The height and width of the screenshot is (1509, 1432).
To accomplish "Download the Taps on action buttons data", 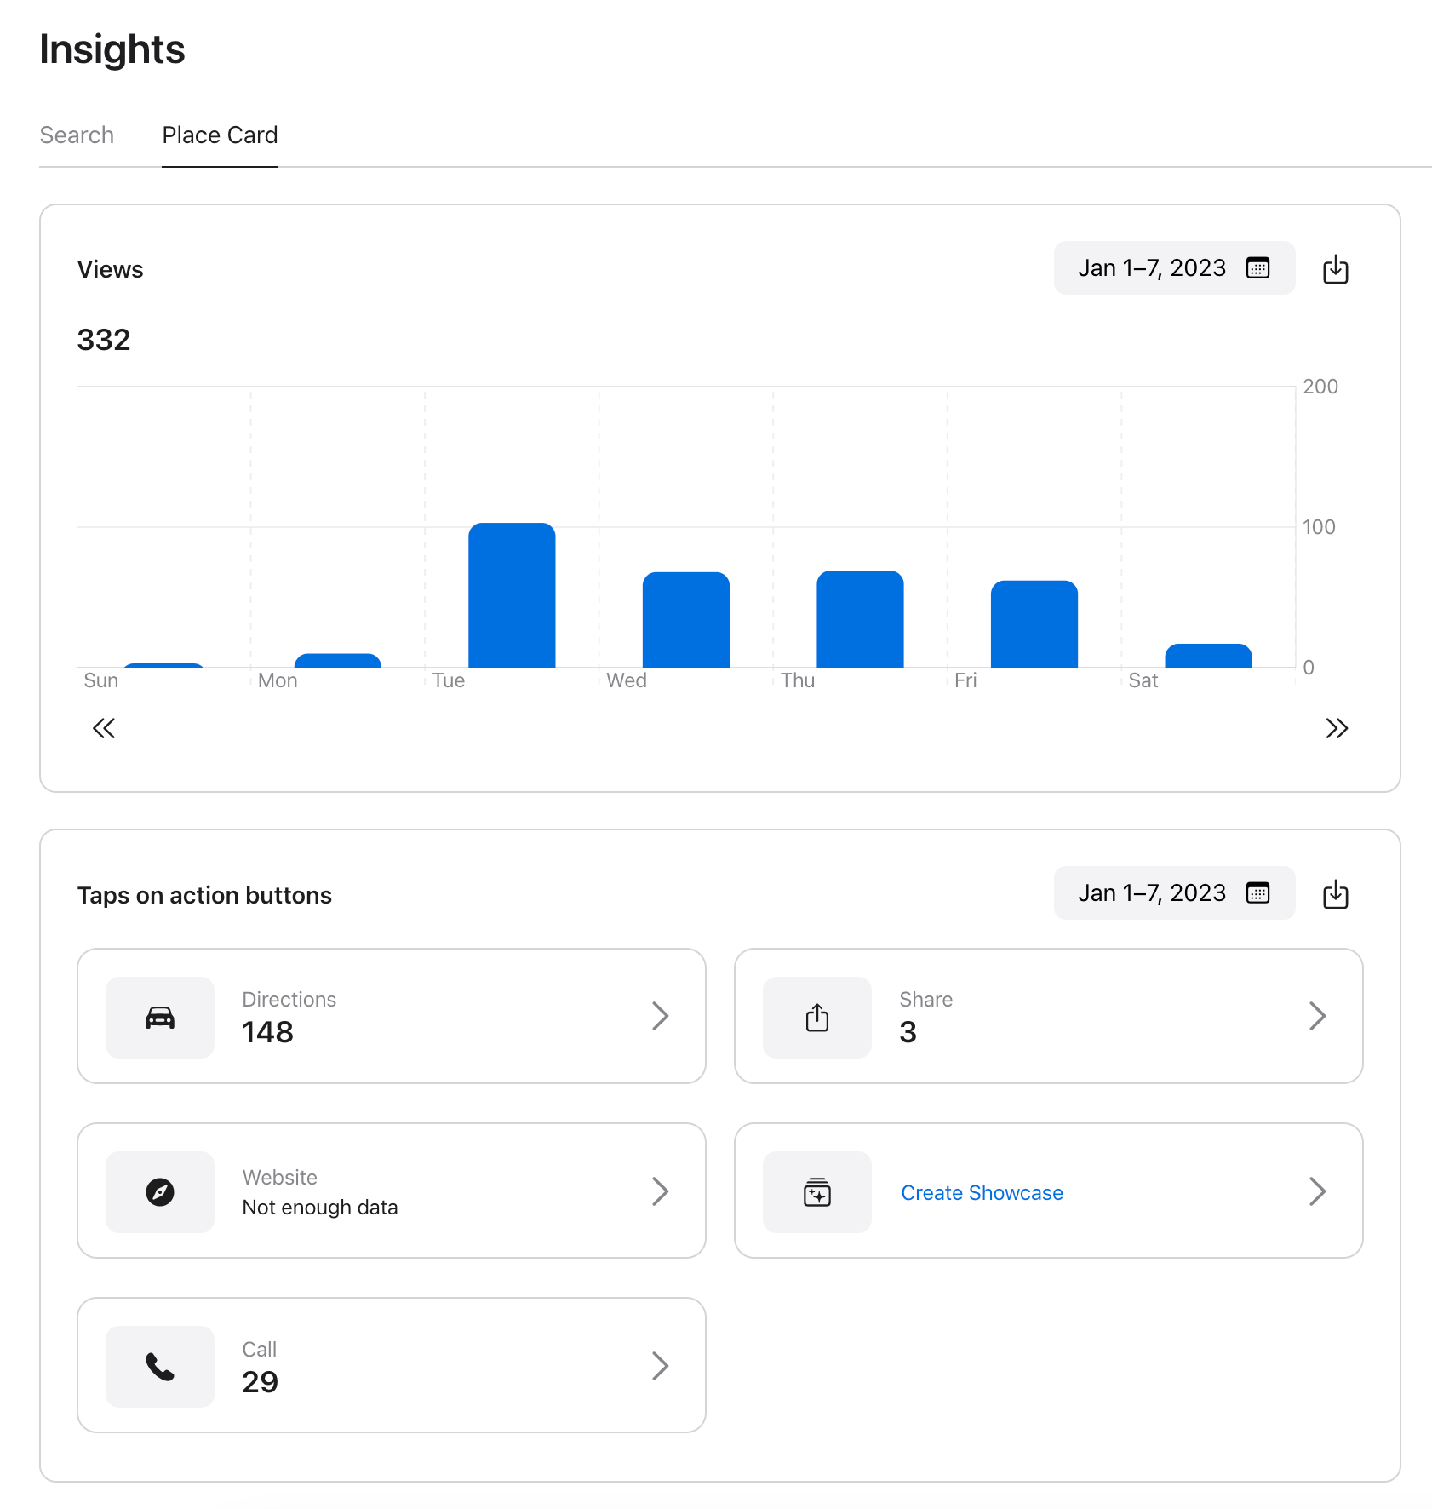I will pos(1335,894).
